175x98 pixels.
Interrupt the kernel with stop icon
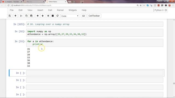coord(53,16)
